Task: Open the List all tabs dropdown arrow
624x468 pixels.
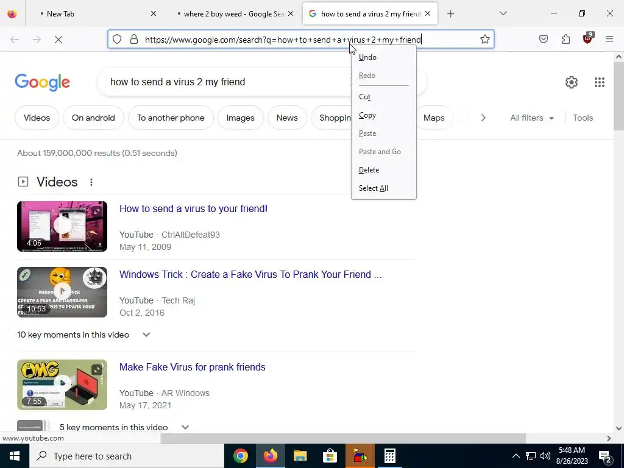Action: pos(503,13)
